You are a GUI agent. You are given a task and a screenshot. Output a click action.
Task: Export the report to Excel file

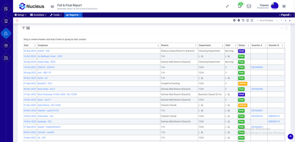(247, 21)
